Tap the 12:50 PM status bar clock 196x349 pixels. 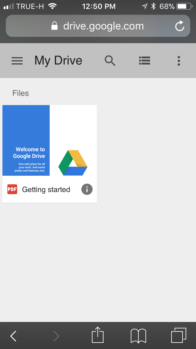99,6
